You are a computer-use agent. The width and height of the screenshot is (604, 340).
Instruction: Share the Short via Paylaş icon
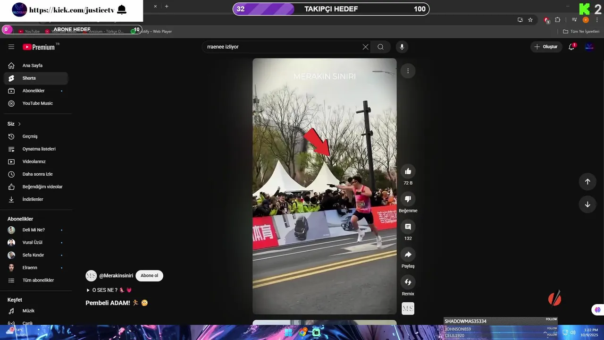(408, 255)
